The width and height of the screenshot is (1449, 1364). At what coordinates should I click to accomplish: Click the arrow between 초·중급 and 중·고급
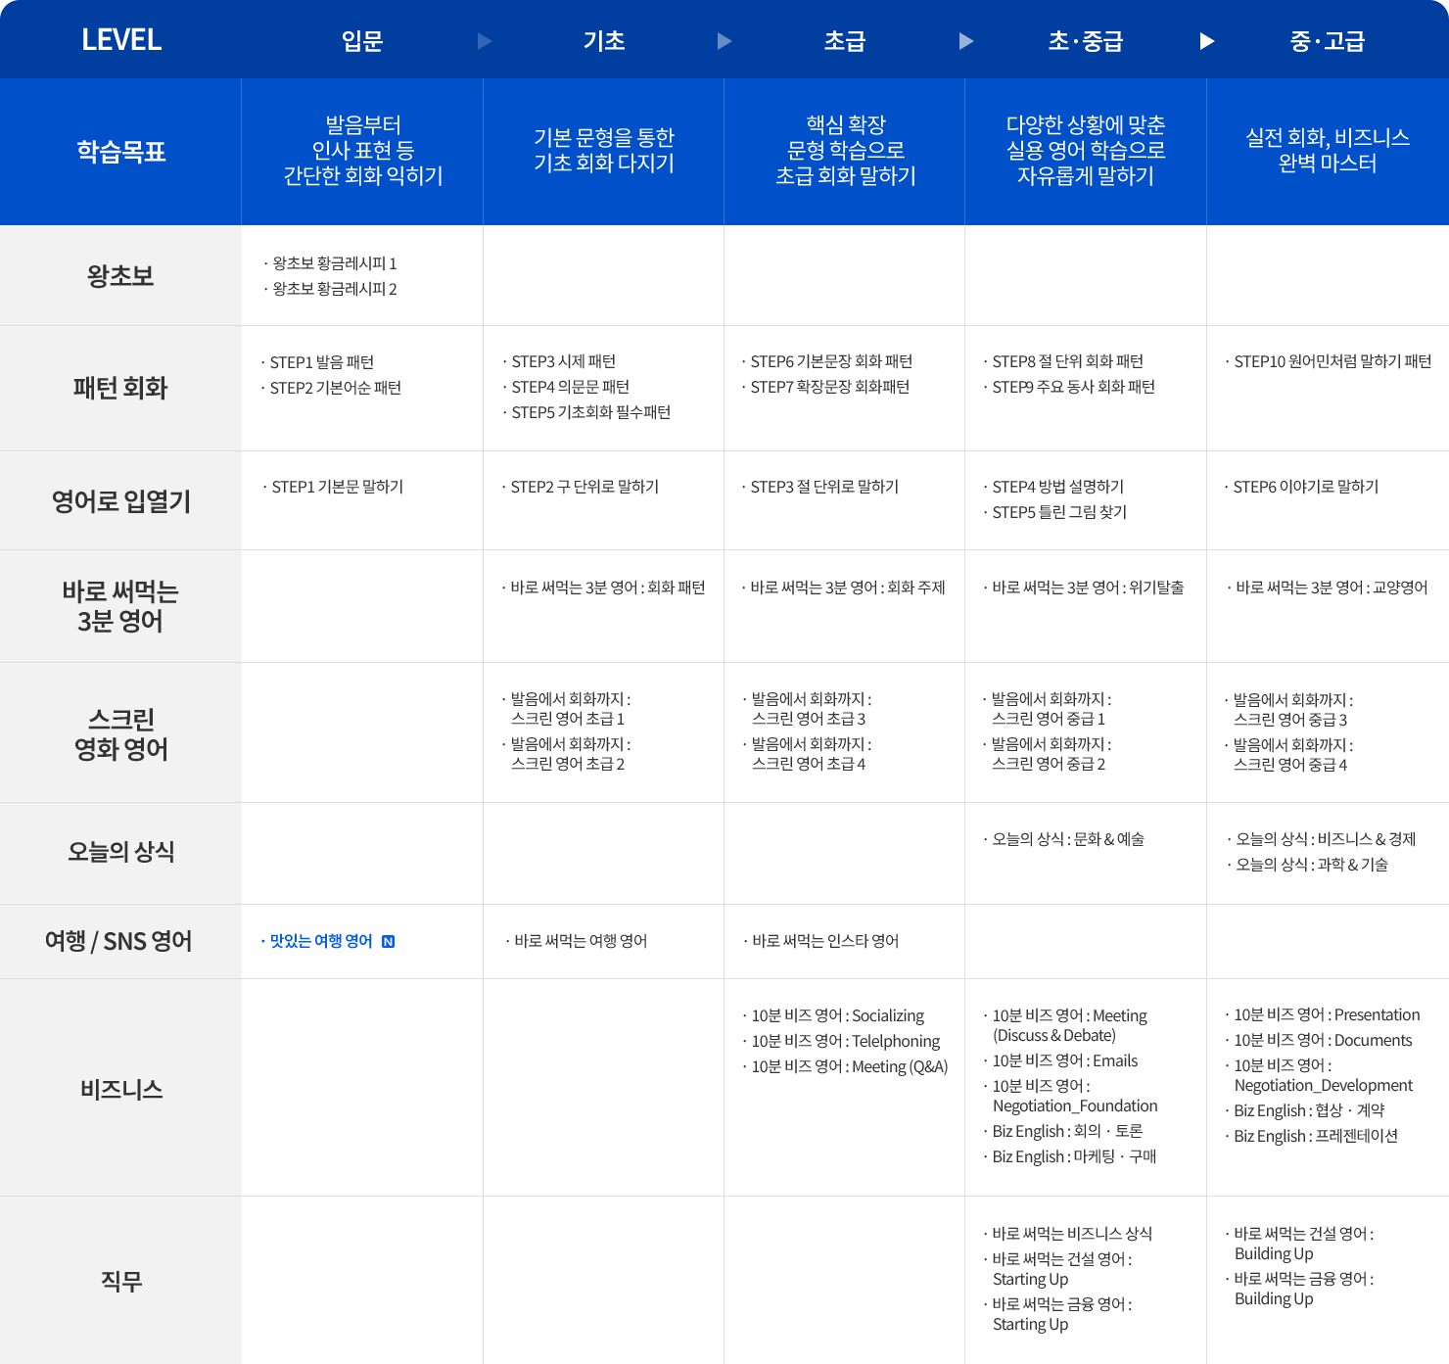[x=1207, y=41]
